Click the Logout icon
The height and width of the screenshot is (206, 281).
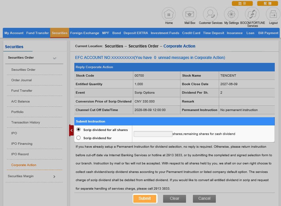pos(273,14)
